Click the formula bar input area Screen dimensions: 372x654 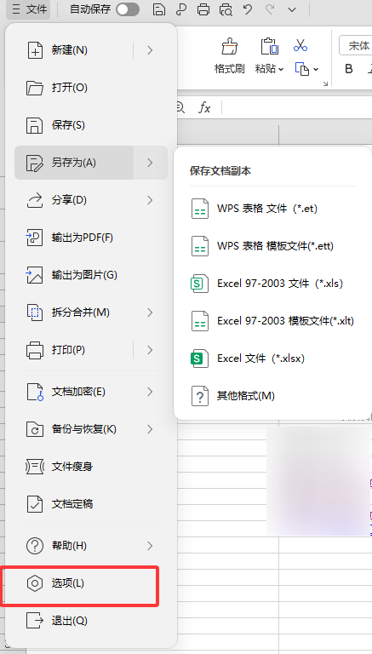pyautogui.click(x=297, y=108)
